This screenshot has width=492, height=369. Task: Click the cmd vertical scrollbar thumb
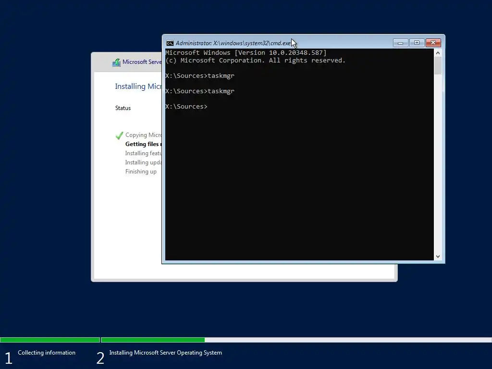[438, 66]
